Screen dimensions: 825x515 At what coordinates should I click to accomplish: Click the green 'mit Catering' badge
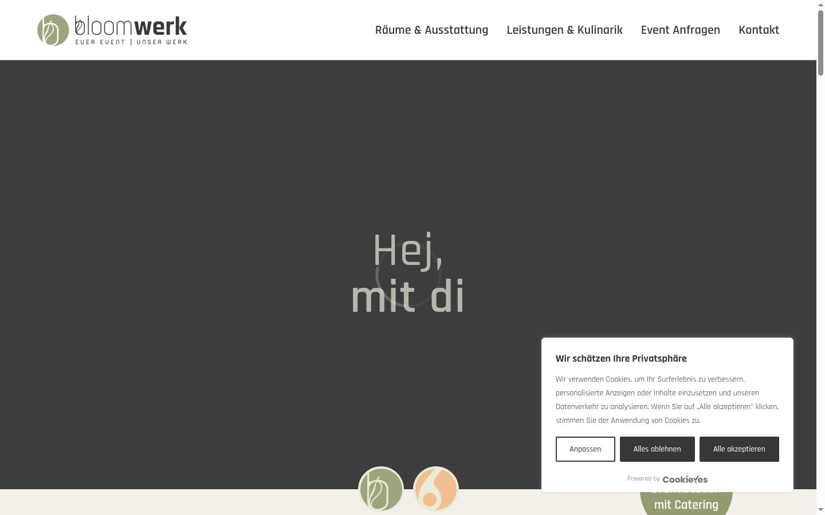point(686,504)
